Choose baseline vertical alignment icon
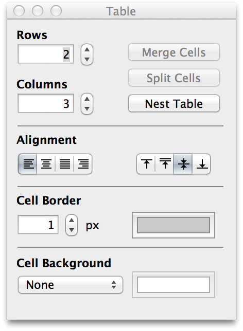This screenshot has height=331, width=243. pos(165,164)
